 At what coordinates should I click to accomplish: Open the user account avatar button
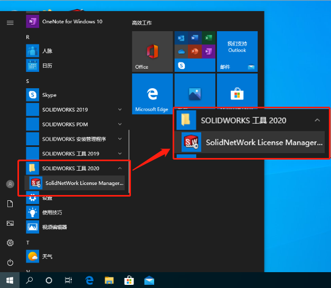pyautogui.click(x=10, y=184)
